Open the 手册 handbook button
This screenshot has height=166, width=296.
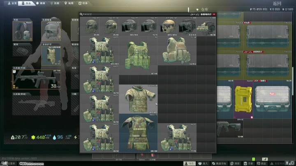click(x=248, y=164)
